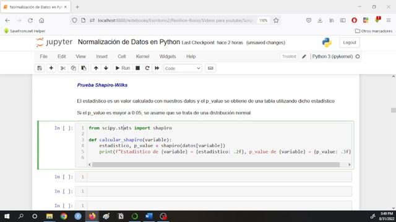396x222 pixels.
Task: Reset the 110% zoom level badge
Action: click(263, 20)
